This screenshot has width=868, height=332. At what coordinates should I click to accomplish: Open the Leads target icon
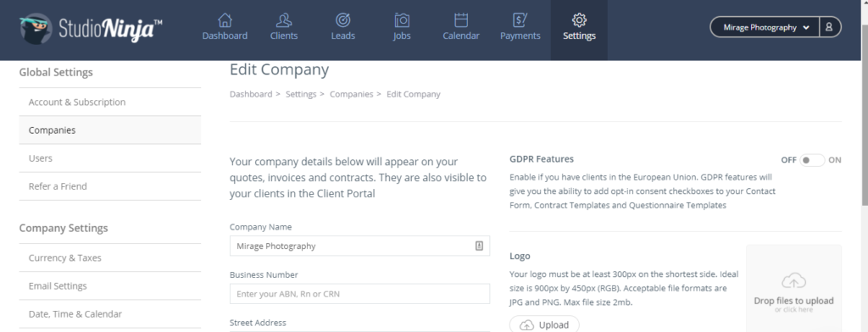click(x=342, y=20)
